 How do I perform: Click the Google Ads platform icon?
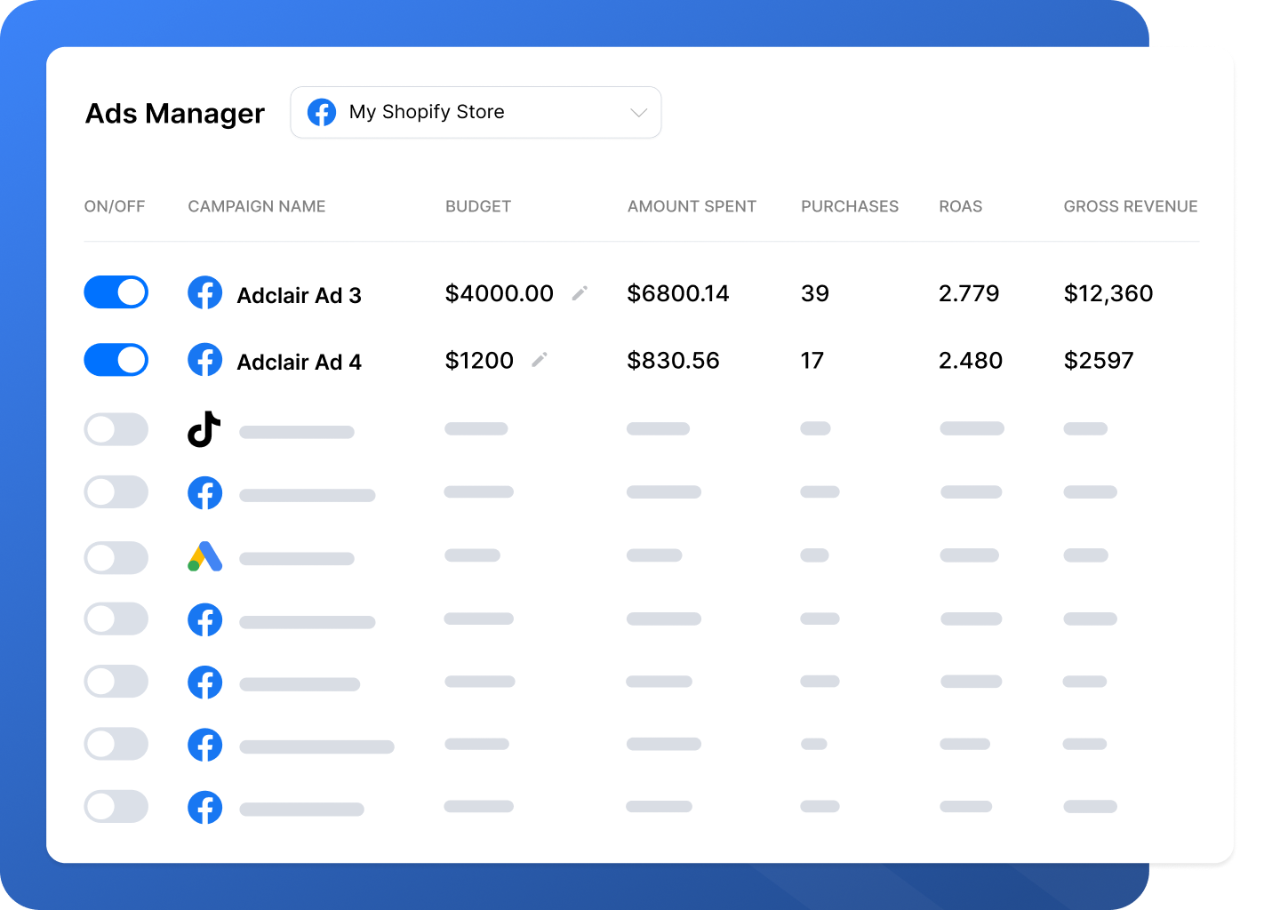tap(205, 556)
